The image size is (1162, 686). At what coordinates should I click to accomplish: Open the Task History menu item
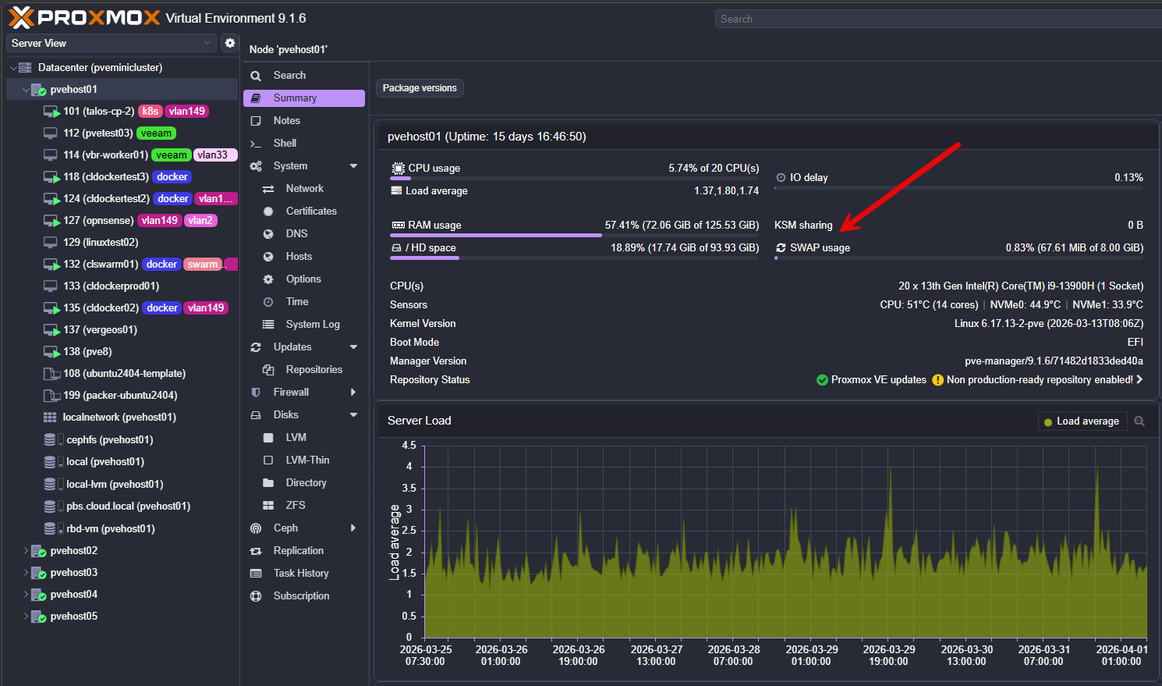pyautogui.click(x=300, y=574)
